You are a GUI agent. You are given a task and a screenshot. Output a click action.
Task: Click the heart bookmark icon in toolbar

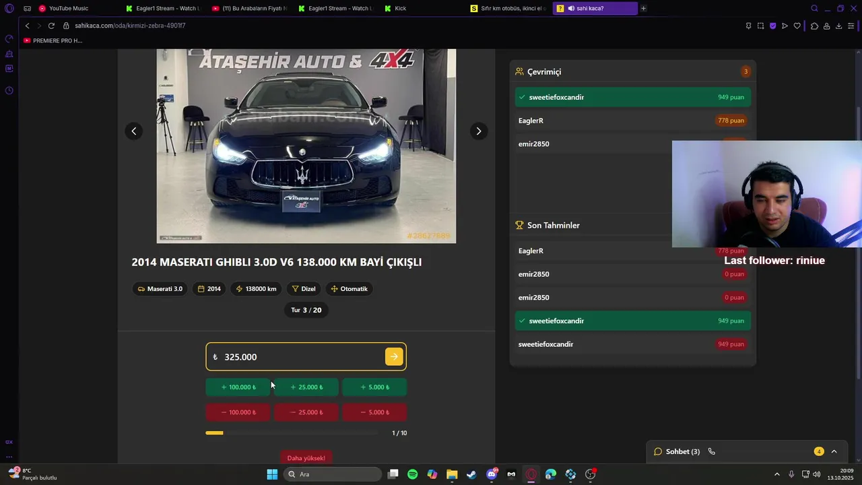point(797,26)
